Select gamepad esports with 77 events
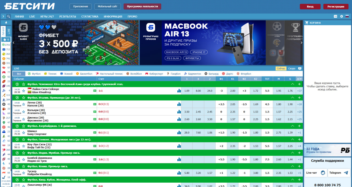 point(6,72)
